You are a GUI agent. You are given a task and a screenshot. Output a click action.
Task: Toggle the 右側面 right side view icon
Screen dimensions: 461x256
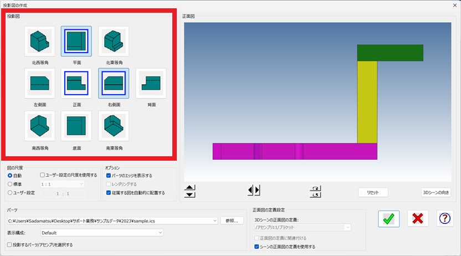pyautogui.click(x=114, y=84)
